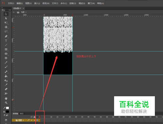This screenshot has width=163, height=124.
Task: Toggle visibility dot for layer 图层 1
Action: click(x=32, y=120)
